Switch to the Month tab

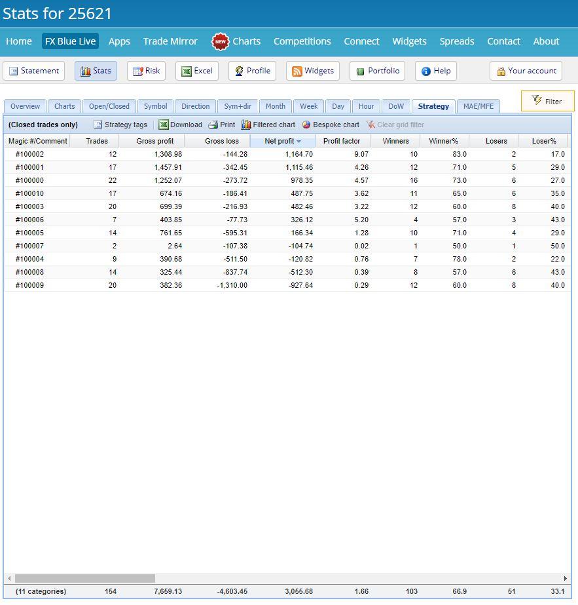(x=276, y=106)
